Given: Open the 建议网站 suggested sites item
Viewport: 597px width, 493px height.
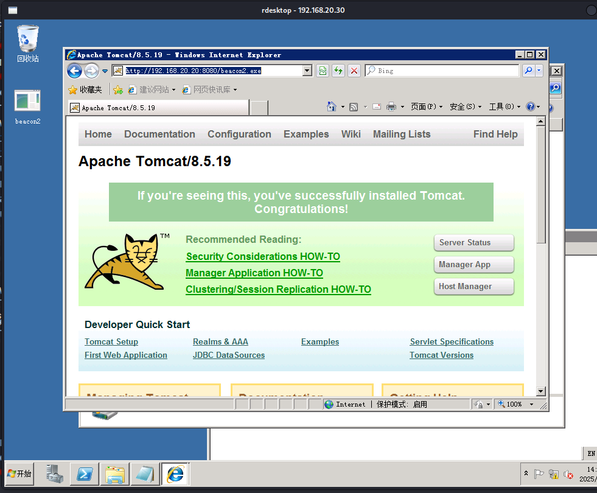Looking at the screenshot, I should 152,90.
